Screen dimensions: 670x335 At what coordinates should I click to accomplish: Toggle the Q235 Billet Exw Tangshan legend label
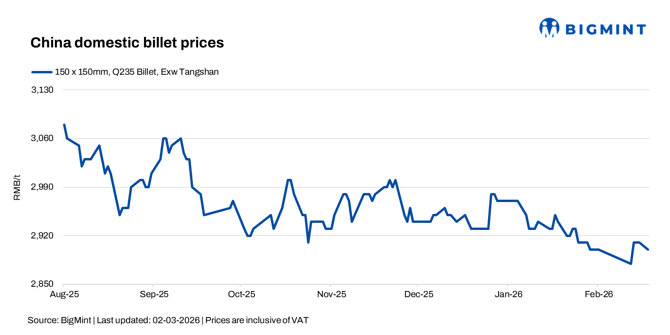[136, 72]
